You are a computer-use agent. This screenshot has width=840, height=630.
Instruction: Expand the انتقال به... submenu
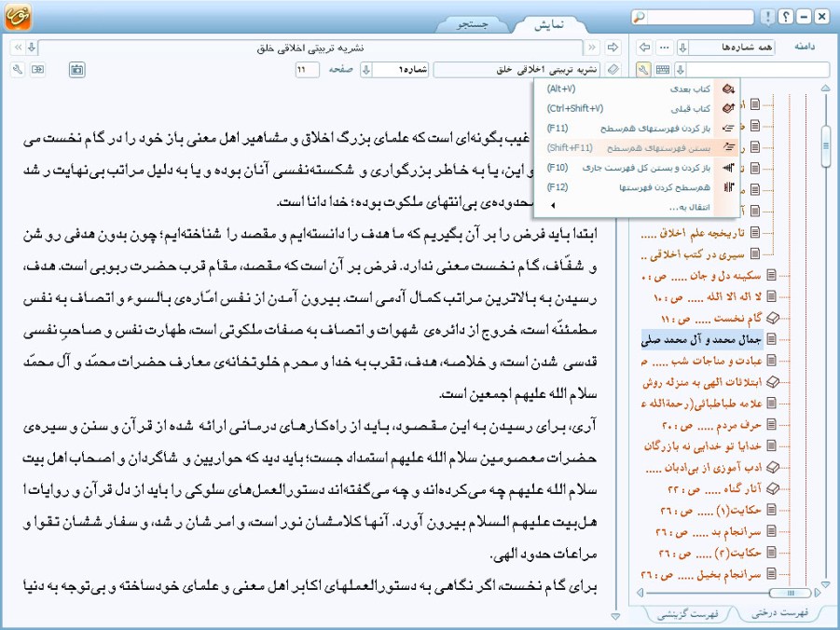coord(638,207)
